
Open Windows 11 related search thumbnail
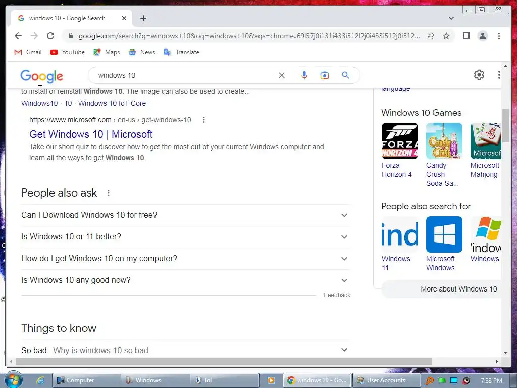coord(400,234)
